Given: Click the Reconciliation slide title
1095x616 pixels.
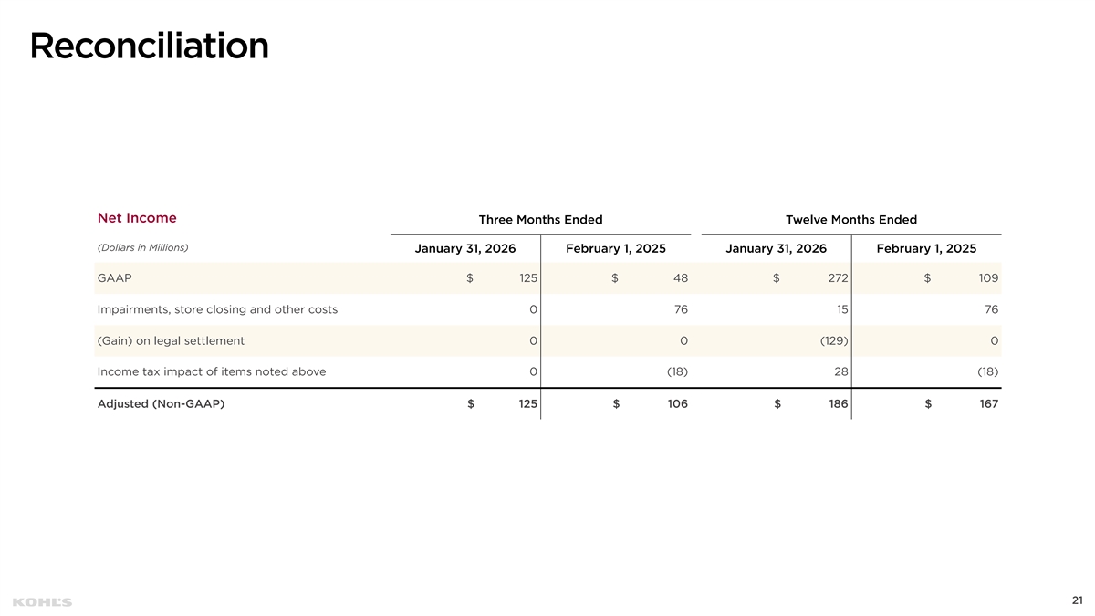Looking at the screenshot, I should click(x=149, y=46).
